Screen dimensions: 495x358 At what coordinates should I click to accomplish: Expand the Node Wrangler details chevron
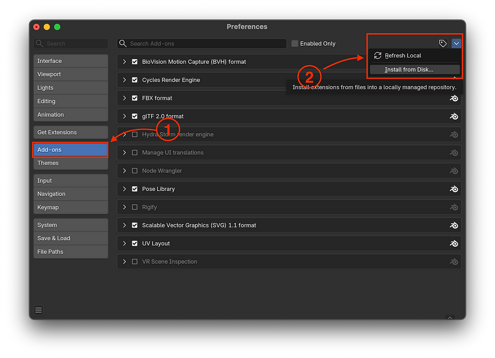[124, 171]
